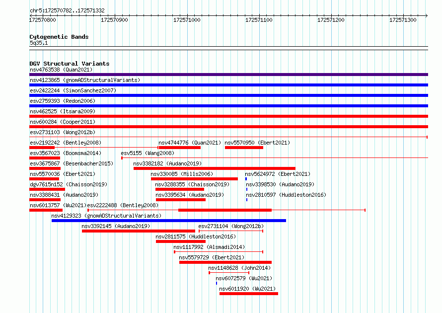
Task: Click nsv5570950 (Ebert2021) label
Action: coord(257,143)
